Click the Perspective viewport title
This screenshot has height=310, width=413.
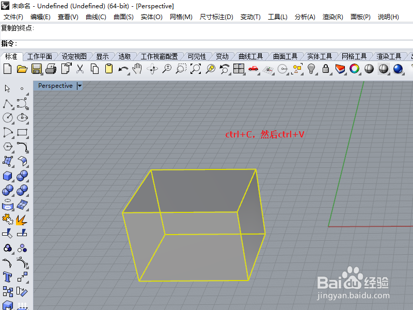click(x=55, y=86)
